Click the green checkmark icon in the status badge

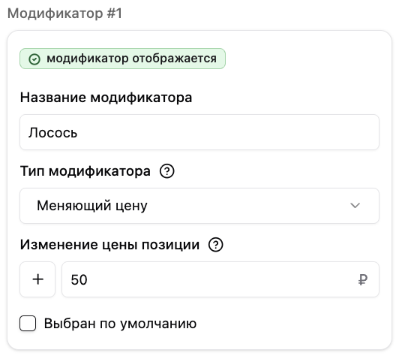click(x=34, y=59)
